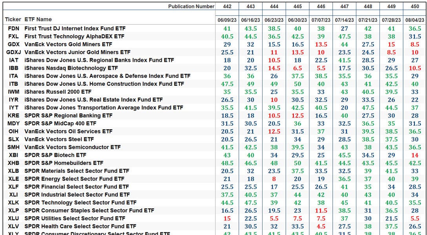The image size is (427, 235).
Task: Select the XLF ticker cell
Action: tap(13, 187)
